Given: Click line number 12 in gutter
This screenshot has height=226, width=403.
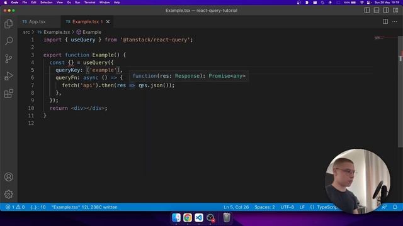Looking at the screenshot, I should (31, 123).
